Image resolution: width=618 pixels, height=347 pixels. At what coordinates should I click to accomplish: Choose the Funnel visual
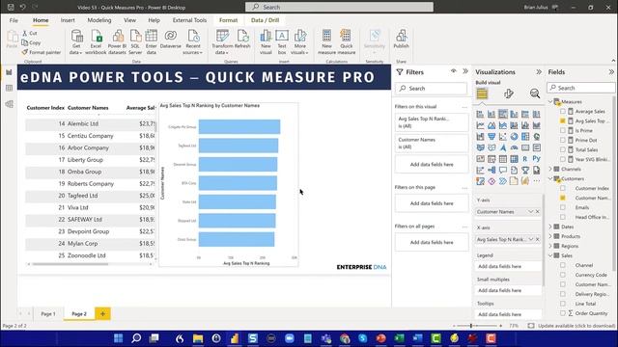click(x=492, y=137)
